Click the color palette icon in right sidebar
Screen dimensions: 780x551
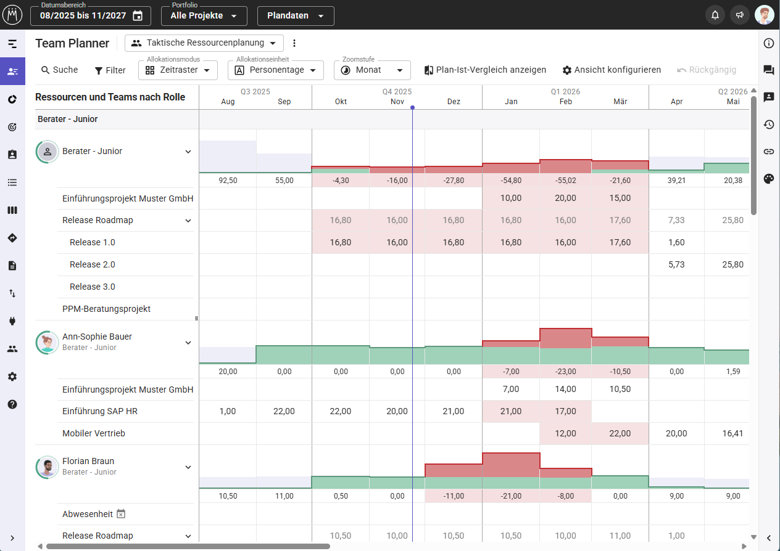tap(768, 179)
